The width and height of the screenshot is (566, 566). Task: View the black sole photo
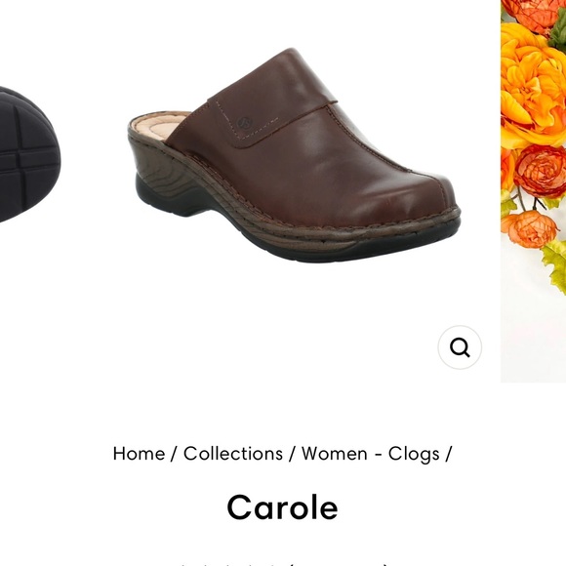pyautogui.click(x=29, y=154)
